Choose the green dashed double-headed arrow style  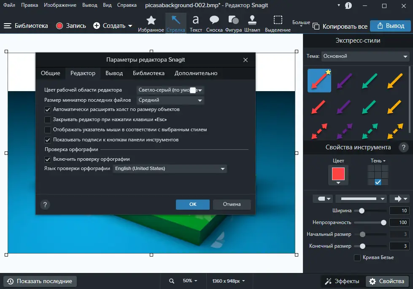[370, 131]
